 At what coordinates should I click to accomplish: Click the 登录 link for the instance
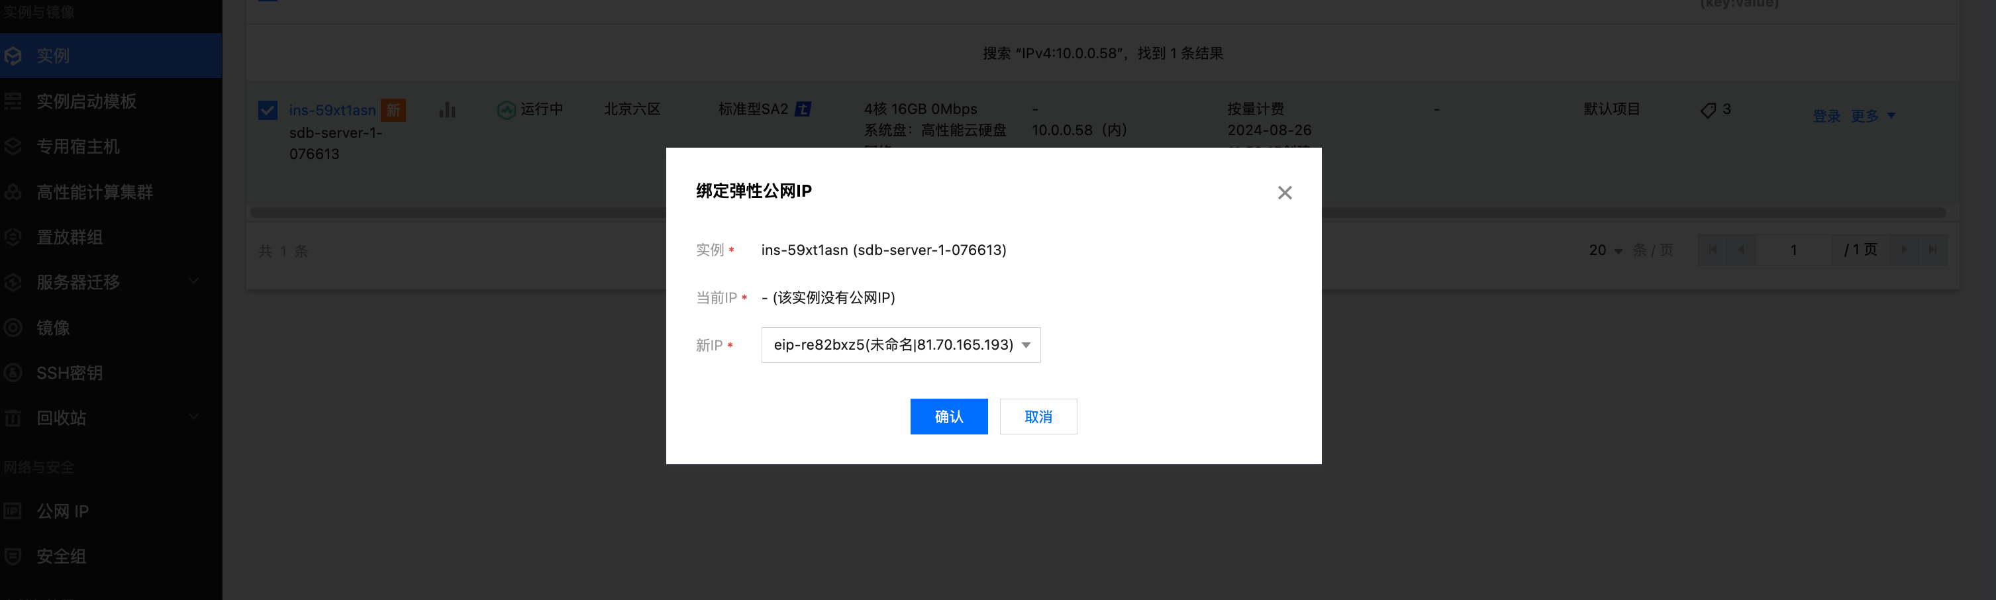(1826, 117)
